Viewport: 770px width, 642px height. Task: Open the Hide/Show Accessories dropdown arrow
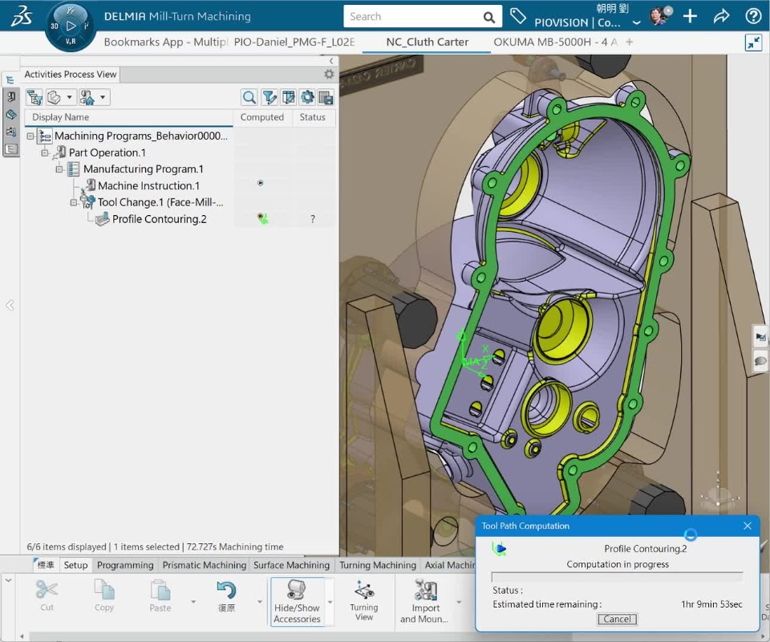[330, 602]
